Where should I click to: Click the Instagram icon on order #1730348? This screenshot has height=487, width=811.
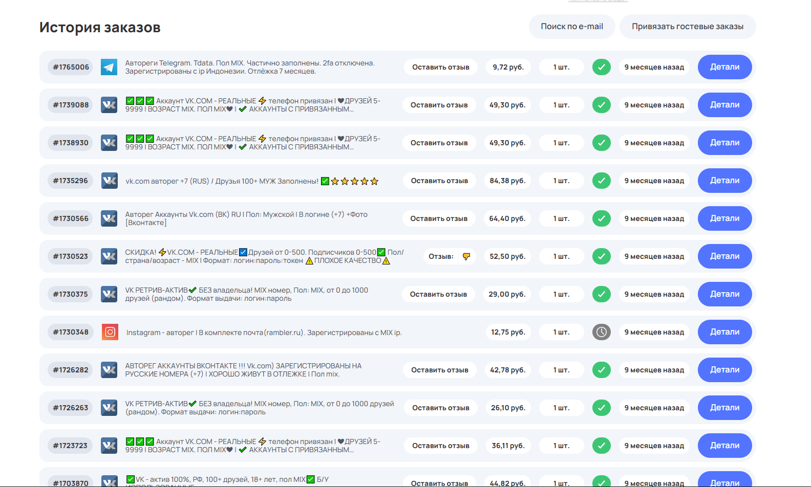click(110, 332)
